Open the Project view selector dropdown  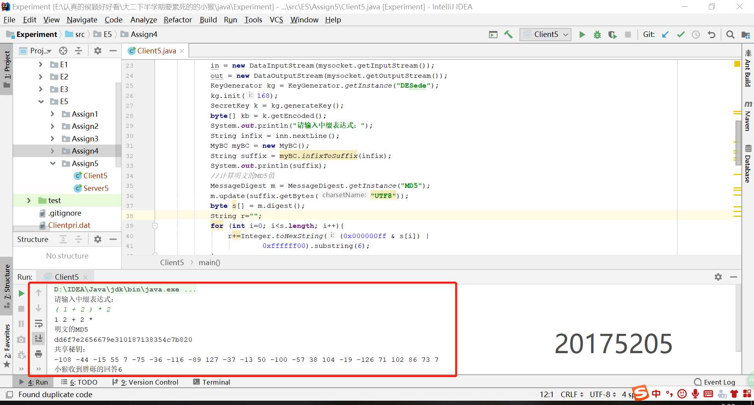[36, 51]
